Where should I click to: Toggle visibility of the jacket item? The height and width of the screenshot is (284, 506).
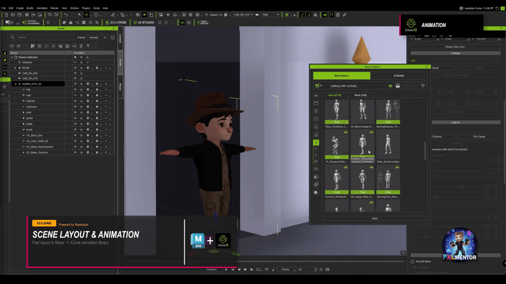pyautogui.click(x=75, y=118)
